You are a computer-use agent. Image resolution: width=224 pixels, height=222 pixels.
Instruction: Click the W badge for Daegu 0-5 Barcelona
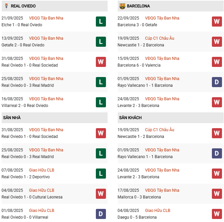pyautogui.click(x=217, y=214)
